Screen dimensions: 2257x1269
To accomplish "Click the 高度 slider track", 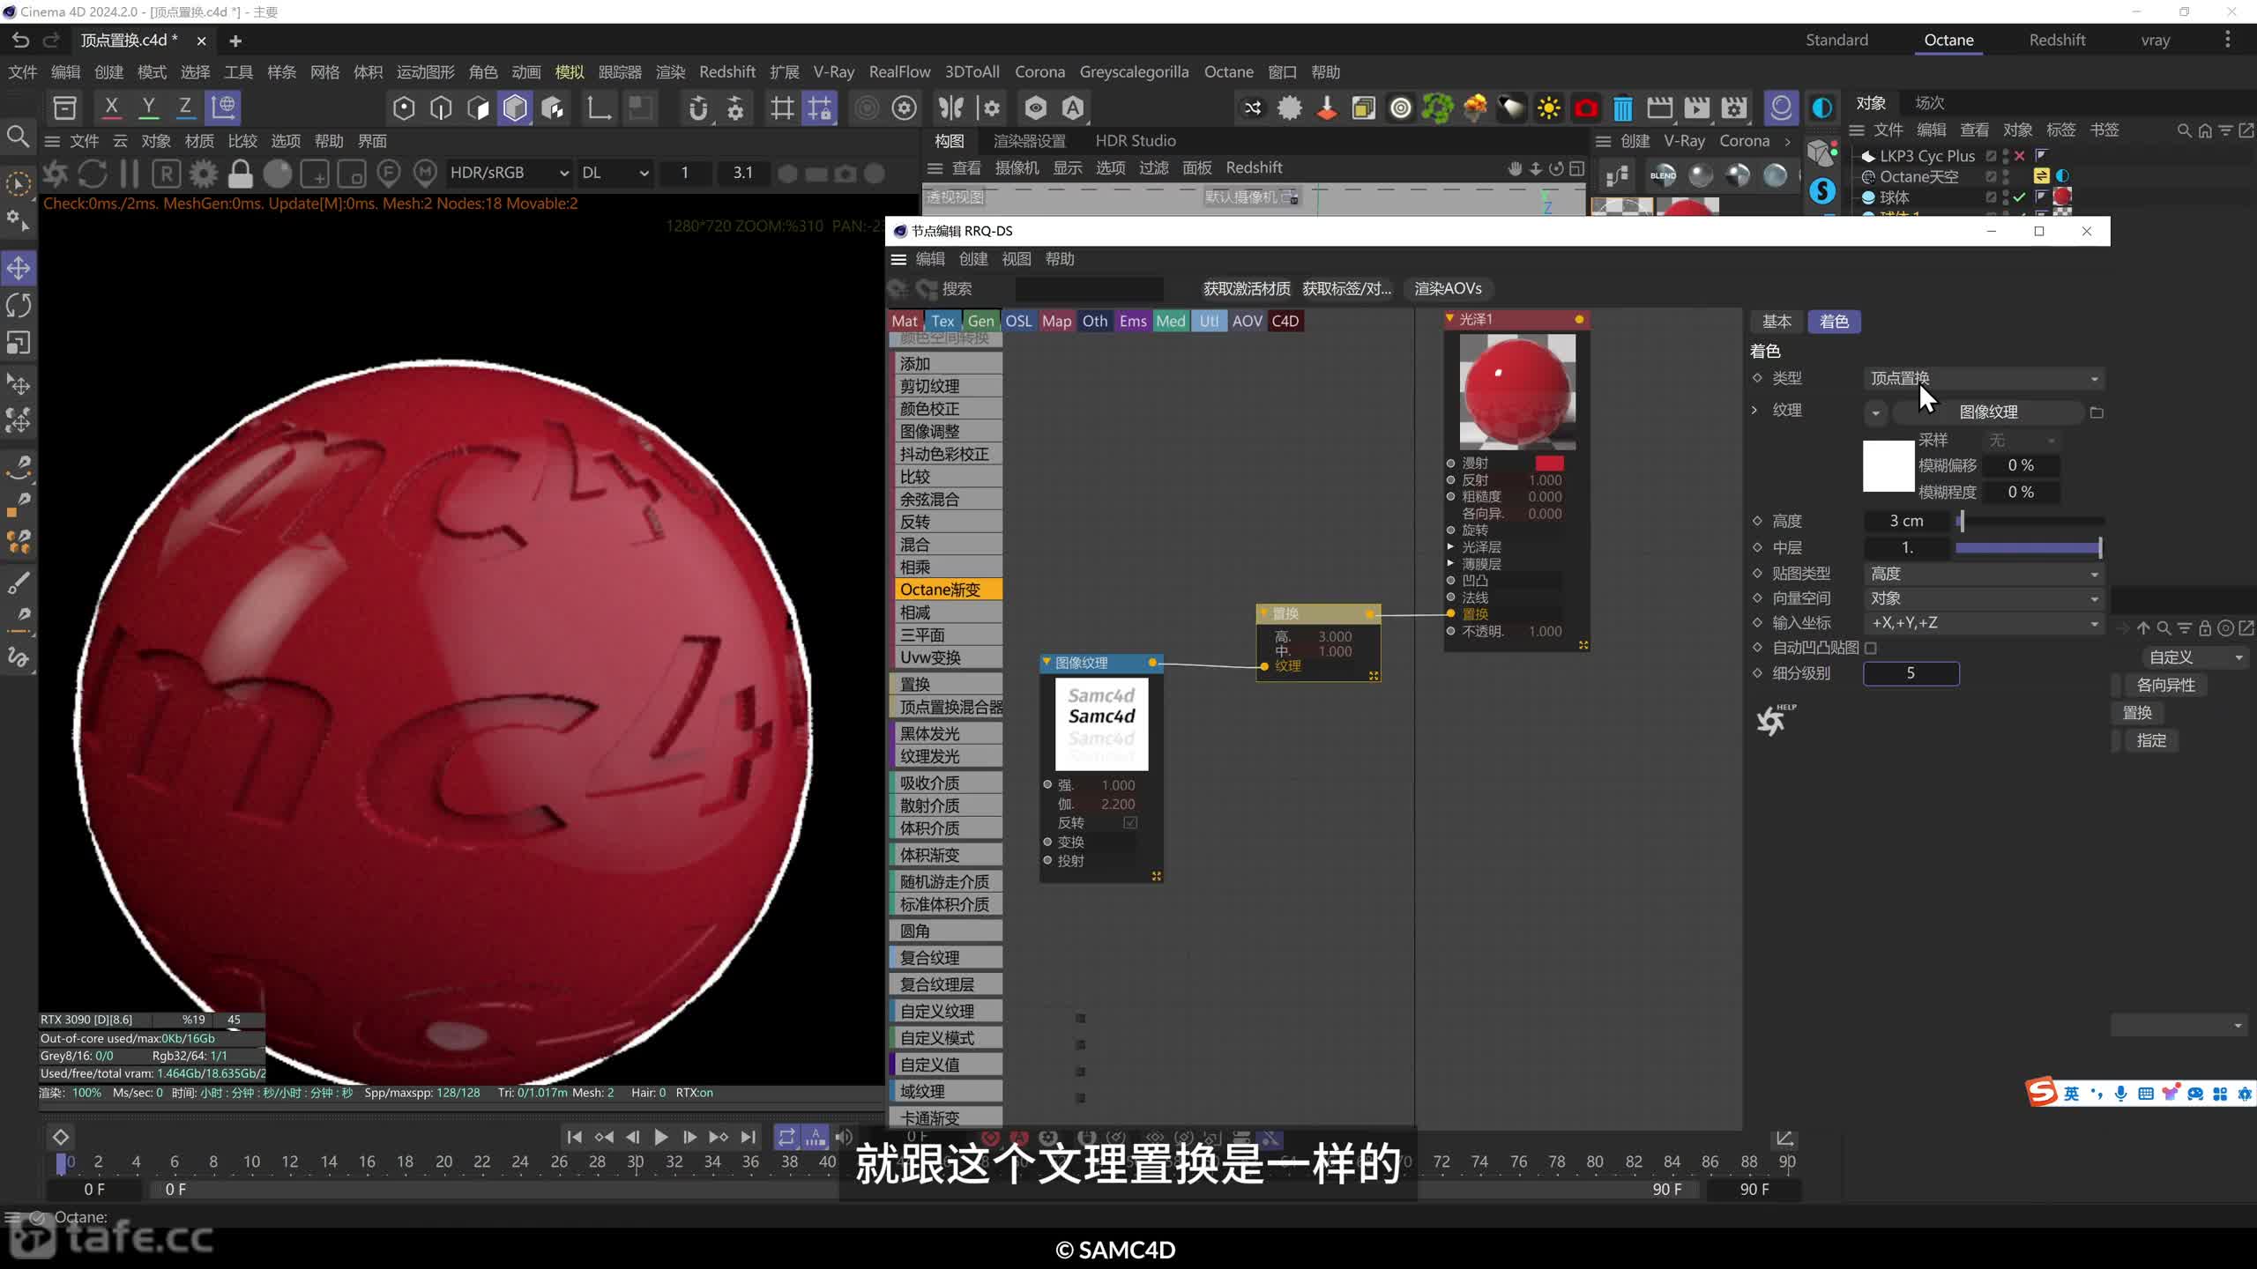I will (2030, 522).
